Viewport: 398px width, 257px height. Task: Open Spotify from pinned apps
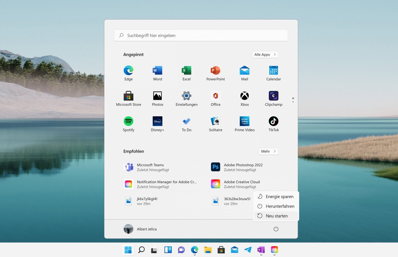click(x=128, y=124)
